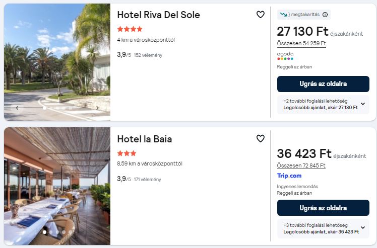Screen dimensions: 377x248
Task: Click star rating of Hotel Riva Del Sole
Action: [130, 29]
